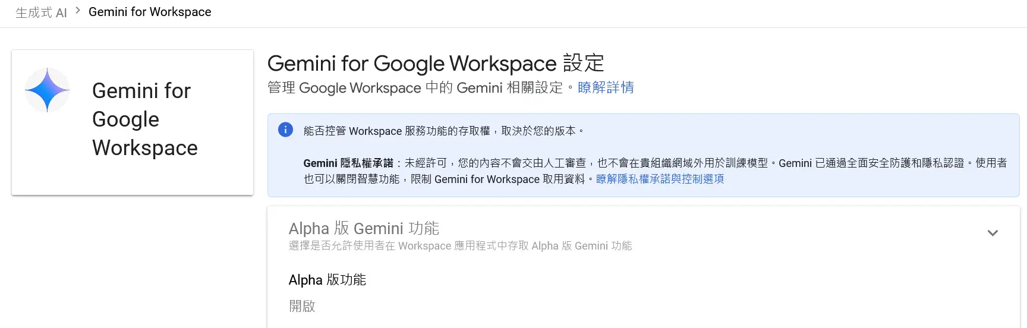Click Gemini for Google Workspace card title
This screenshot has width=1027, height=328.
(x=145, y=119)
